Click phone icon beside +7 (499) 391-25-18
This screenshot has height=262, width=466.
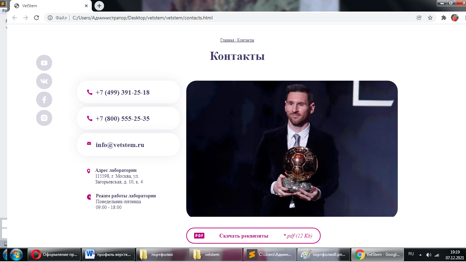pyautogui.click(x=90, y=92)
